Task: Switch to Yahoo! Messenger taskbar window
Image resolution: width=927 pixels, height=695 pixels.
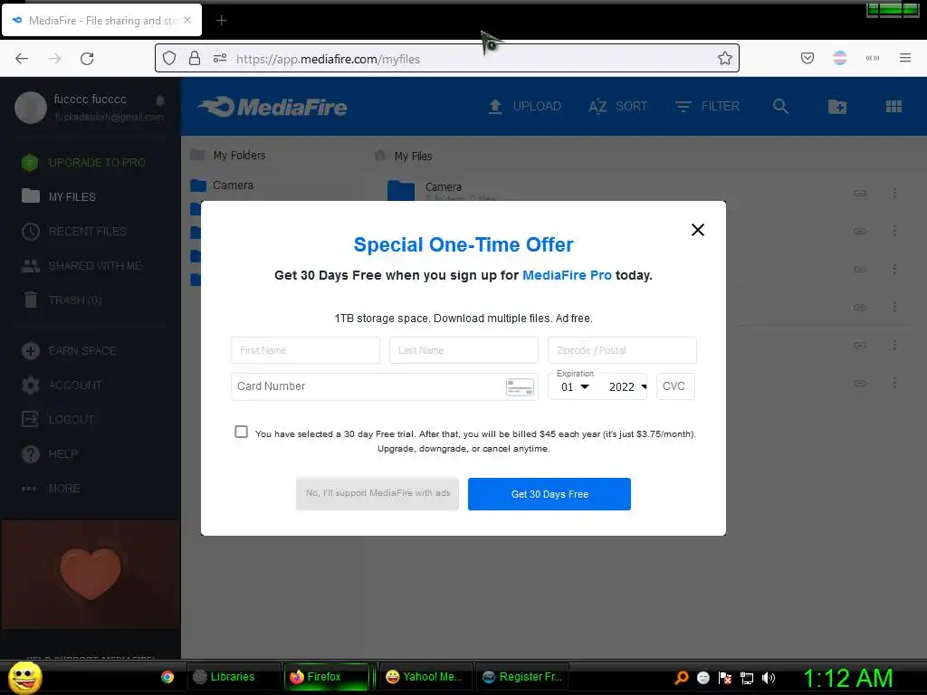Action: pos(425,677)
